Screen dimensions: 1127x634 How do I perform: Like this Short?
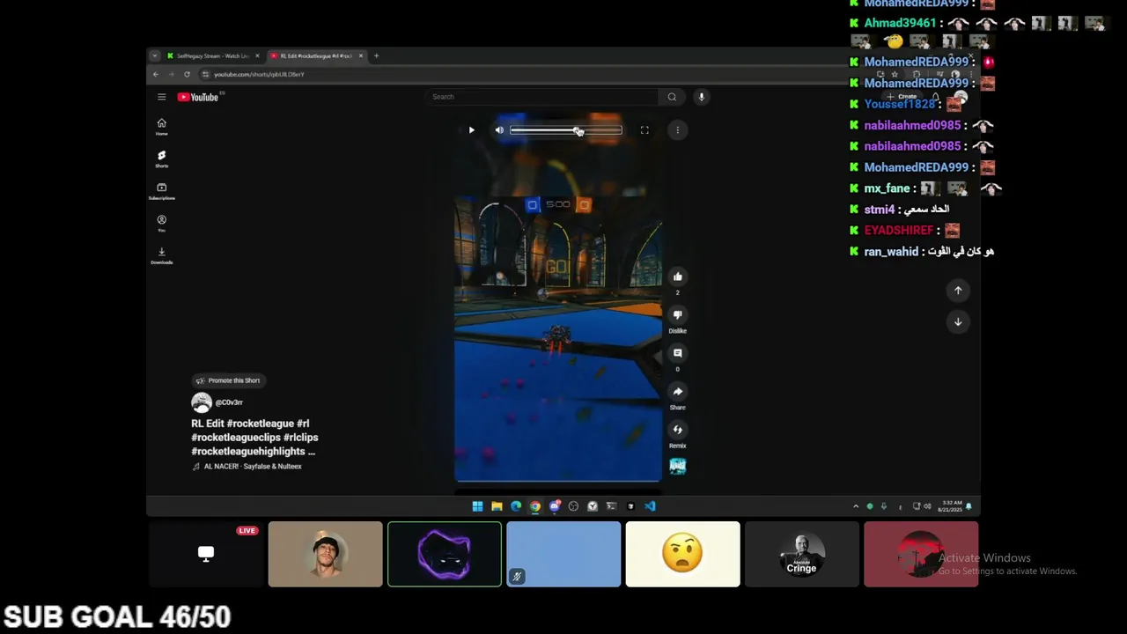677,276
